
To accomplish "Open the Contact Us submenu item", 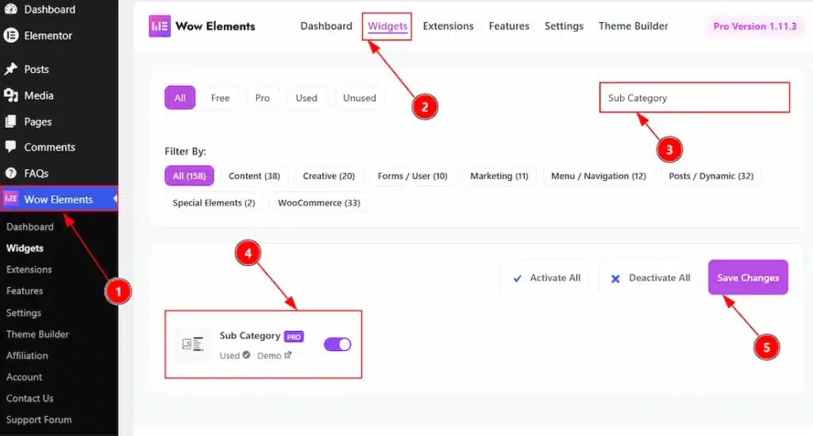I will click(x=29, y=398).
